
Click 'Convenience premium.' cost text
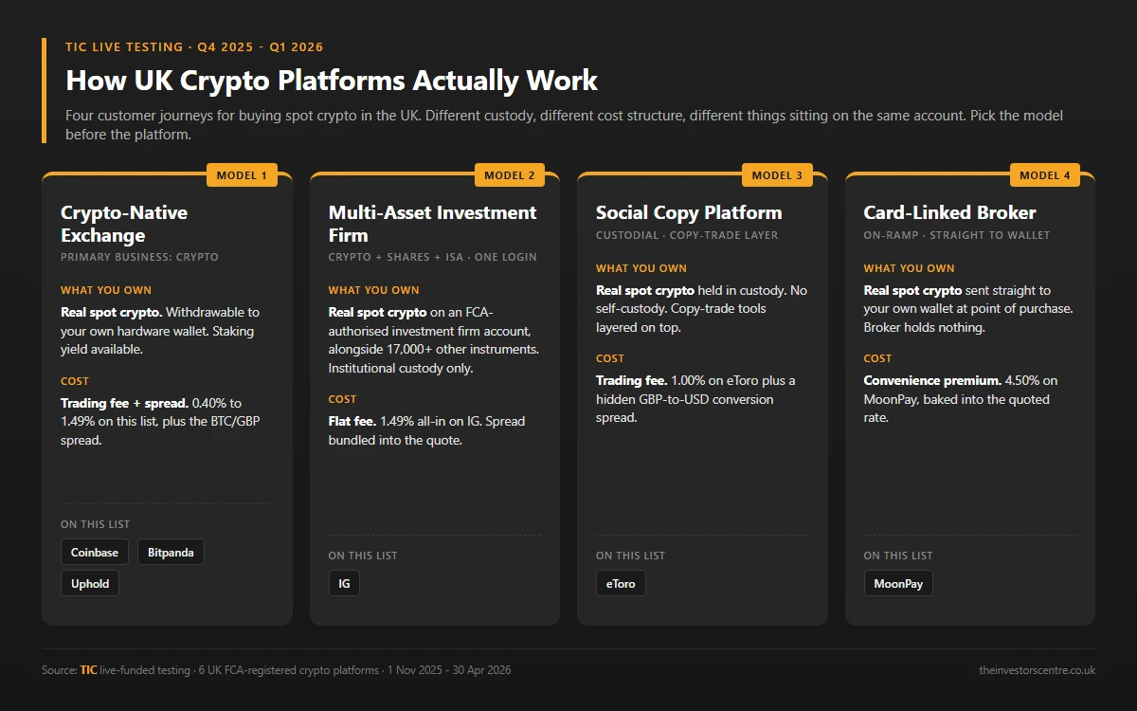pos(932,381)
